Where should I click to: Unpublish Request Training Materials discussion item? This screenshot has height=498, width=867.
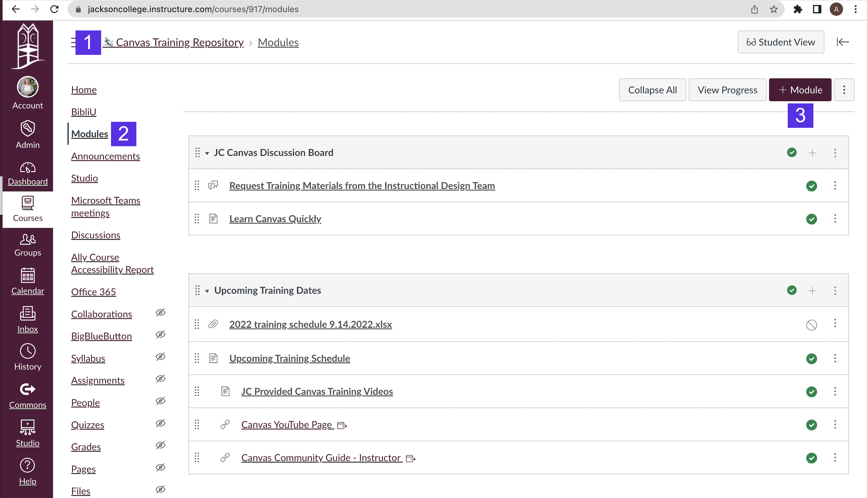pyautogui.click(x=812, y=186)
